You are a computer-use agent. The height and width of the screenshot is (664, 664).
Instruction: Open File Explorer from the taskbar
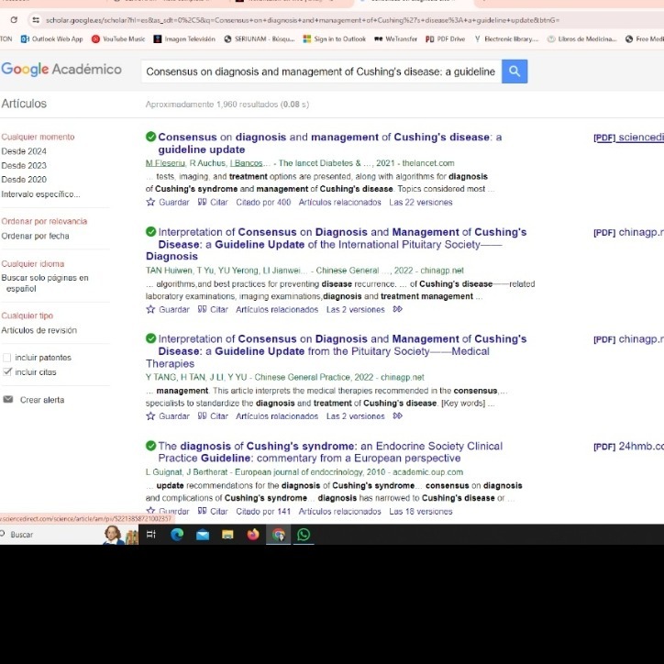[227, 535]
